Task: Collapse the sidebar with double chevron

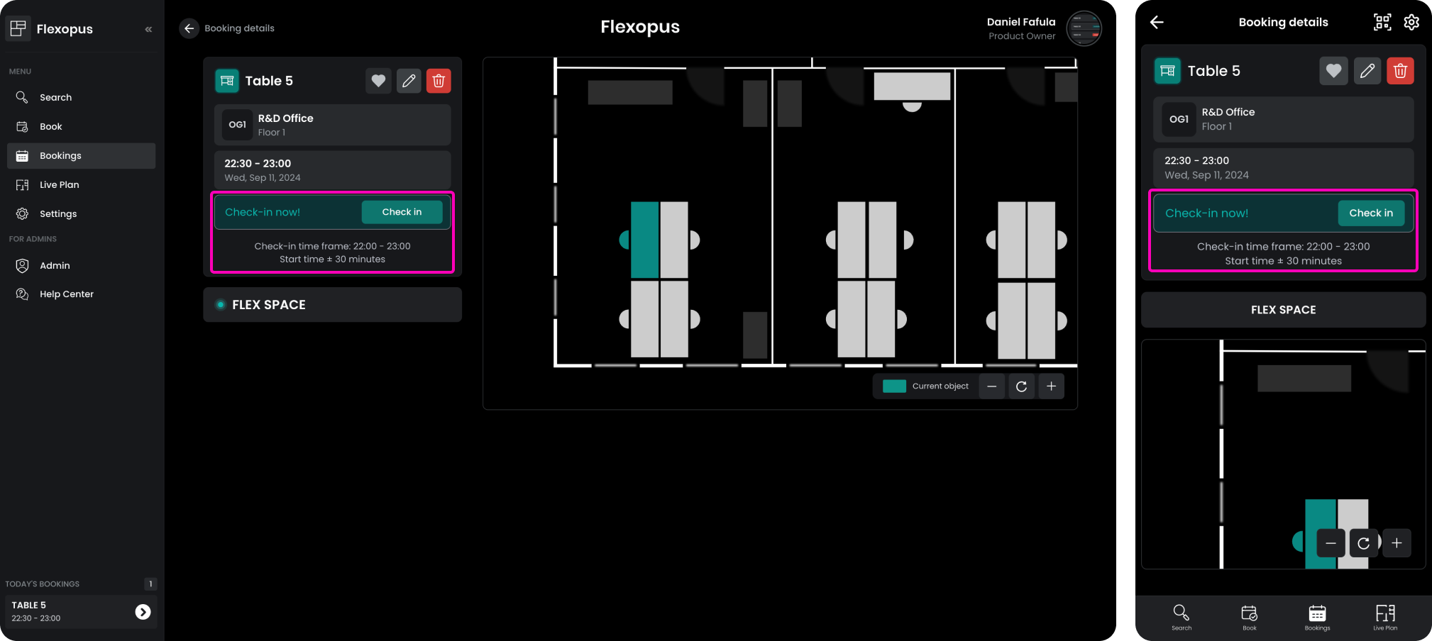Action: [x=148, y=29]
